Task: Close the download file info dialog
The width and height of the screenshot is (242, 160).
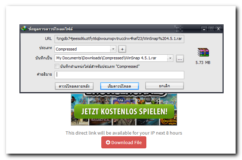Action: [x=218, y=29]
